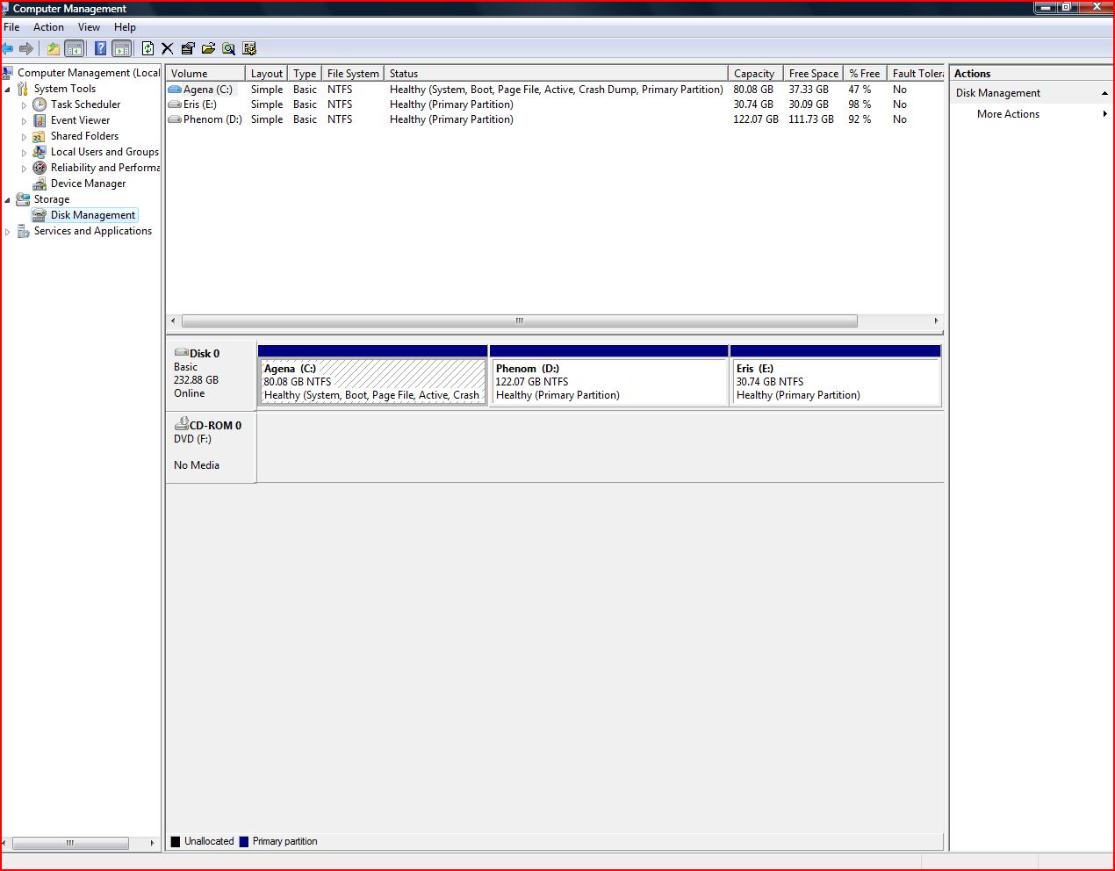Open the File menu
The image size is (1115, 871).
(11, 27)
